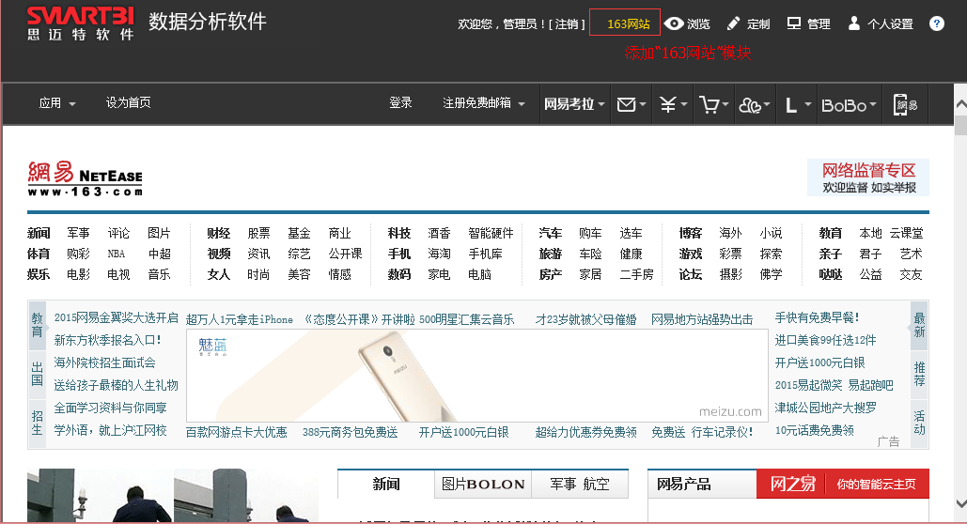Click the Smartbi logo
Screen dimensions: 967x524
point(80,23)
